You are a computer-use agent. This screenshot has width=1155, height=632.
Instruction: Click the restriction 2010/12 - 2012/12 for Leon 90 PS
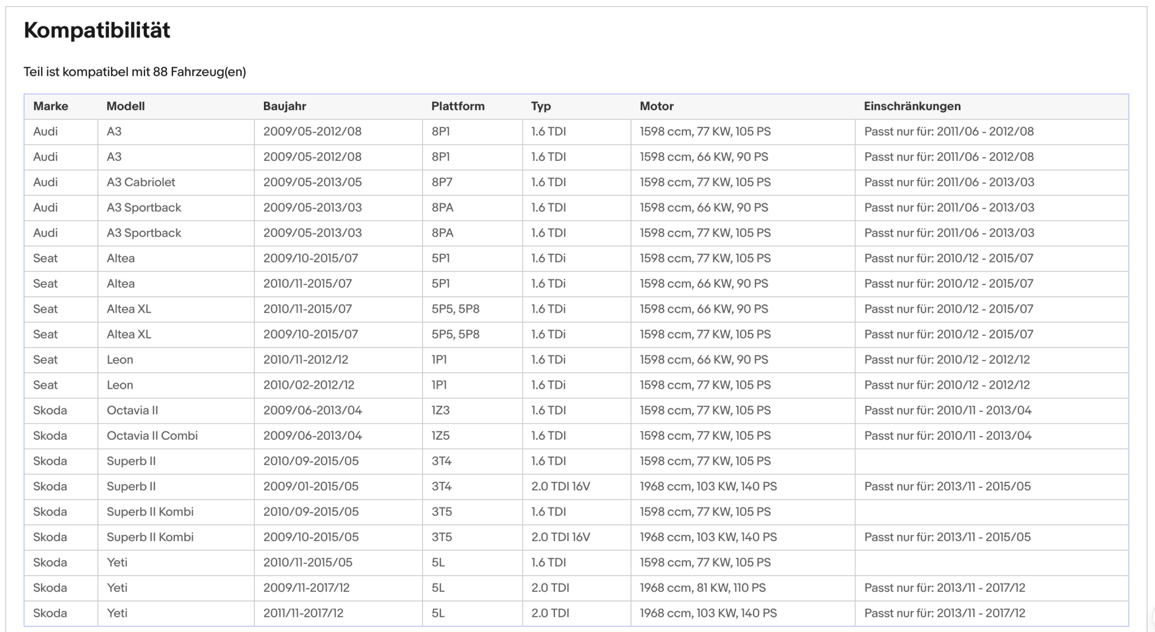tap(991, 360)
